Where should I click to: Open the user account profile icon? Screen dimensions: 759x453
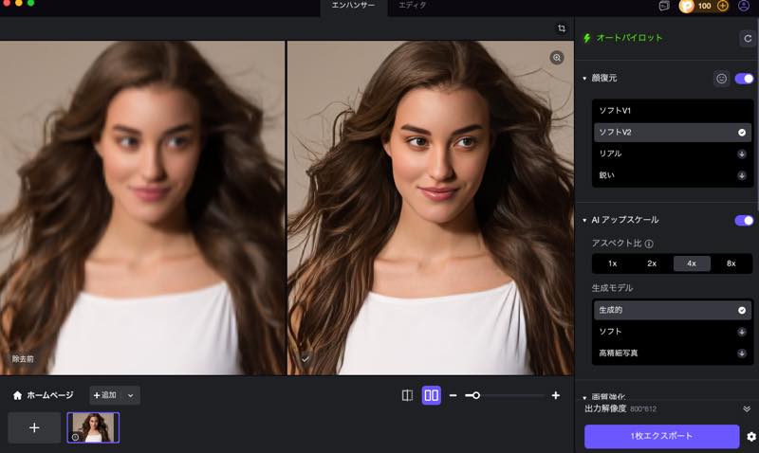click(744, 6)
